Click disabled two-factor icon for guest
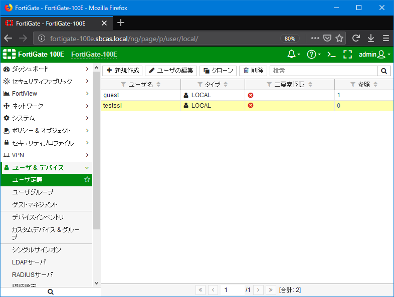 (251, 95)
